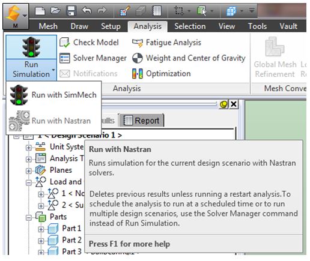Click the Analysis Type icon in tree
This screenshot has width=310, height=261.
click(x=41, y=158)
